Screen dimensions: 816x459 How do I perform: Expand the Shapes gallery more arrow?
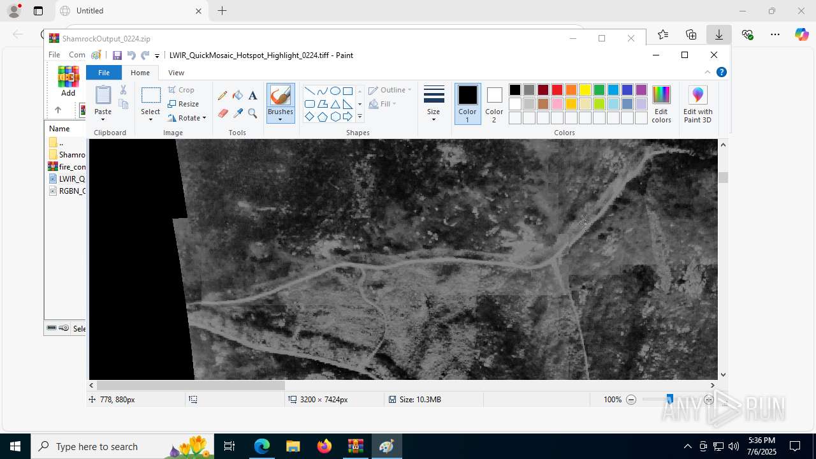click(360, 117)
